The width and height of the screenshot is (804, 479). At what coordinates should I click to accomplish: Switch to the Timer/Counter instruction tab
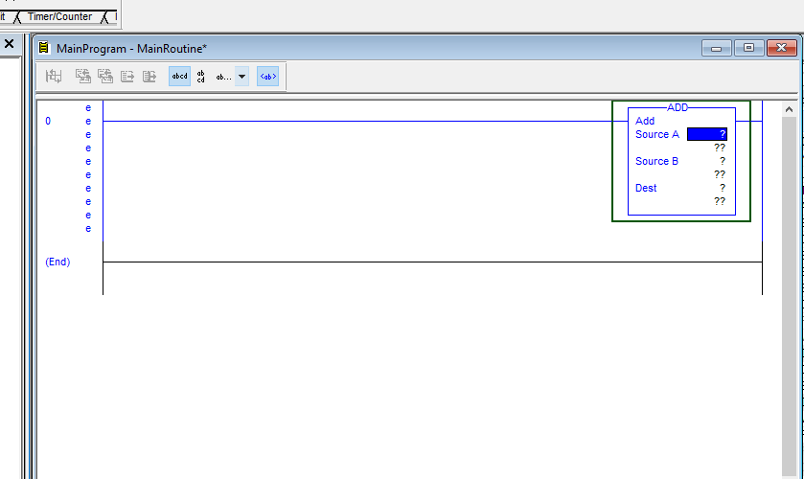click(x=59, y=16)
